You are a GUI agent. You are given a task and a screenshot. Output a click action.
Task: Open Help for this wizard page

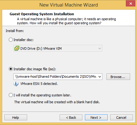(x=16, y=118)
